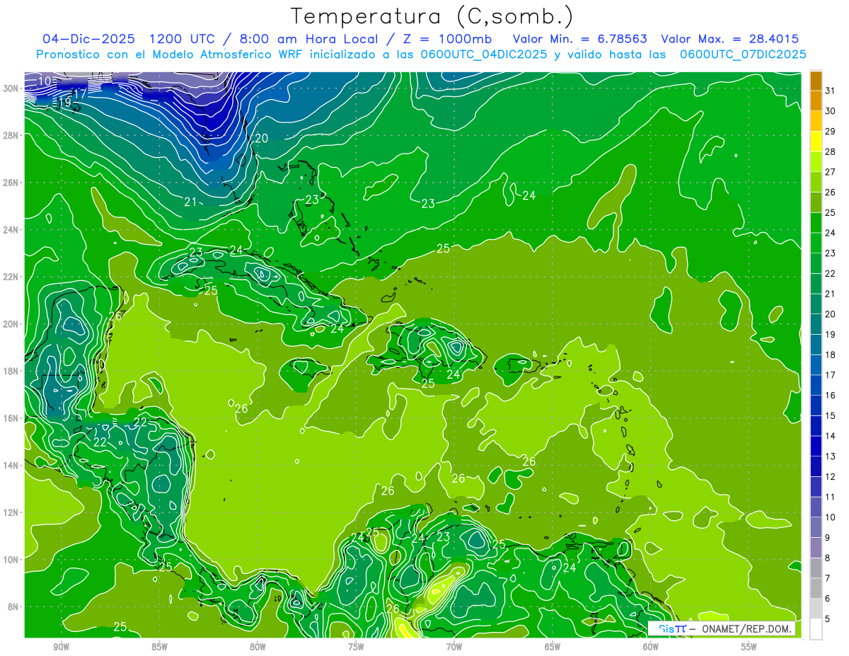Viewport: 849px width, 656px height.
Task: Click the "75W" longitude axis label
Action: (x=355, y=647)
